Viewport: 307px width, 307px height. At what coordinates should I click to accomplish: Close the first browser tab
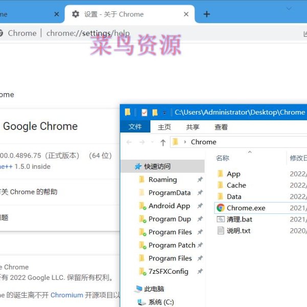(x=57, y=14)
